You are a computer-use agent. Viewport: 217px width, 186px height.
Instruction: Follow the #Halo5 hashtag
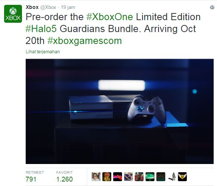[x=41, y=29]
